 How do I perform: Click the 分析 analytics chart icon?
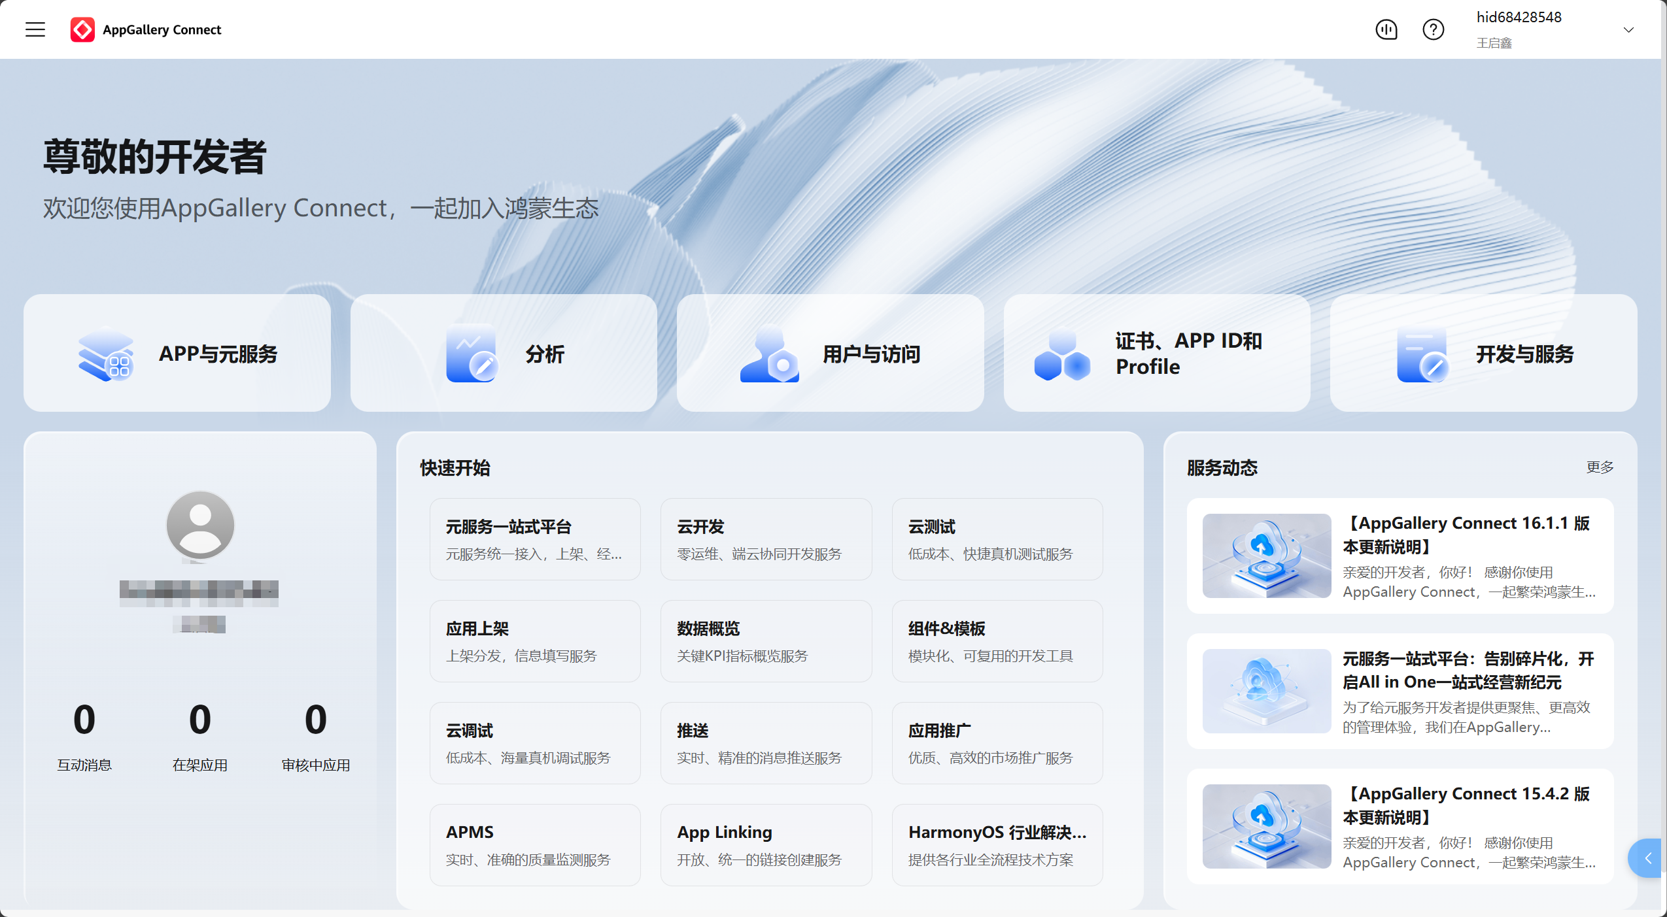471,354
